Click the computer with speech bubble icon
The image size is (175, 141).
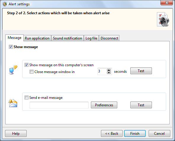click(x=13, y=70)
